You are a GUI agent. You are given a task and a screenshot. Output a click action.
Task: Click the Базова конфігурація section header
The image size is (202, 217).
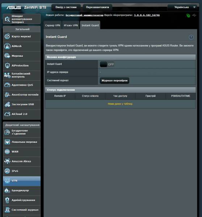tap(121, 57)
